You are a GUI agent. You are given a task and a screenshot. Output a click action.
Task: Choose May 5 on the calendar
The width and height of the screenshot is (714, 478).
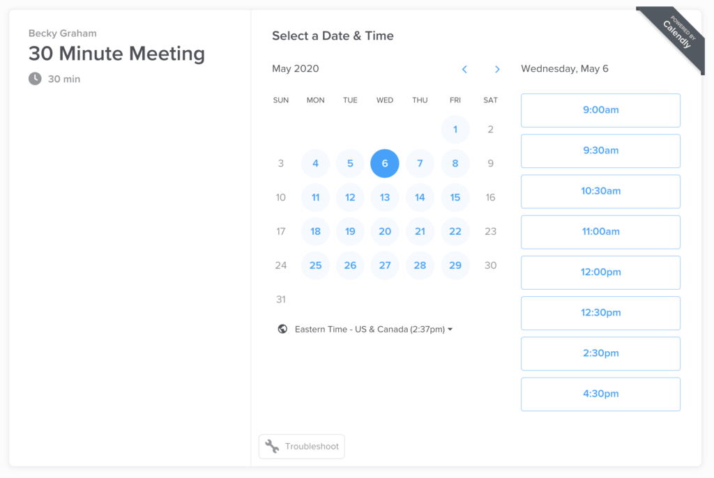pos(350,164)
